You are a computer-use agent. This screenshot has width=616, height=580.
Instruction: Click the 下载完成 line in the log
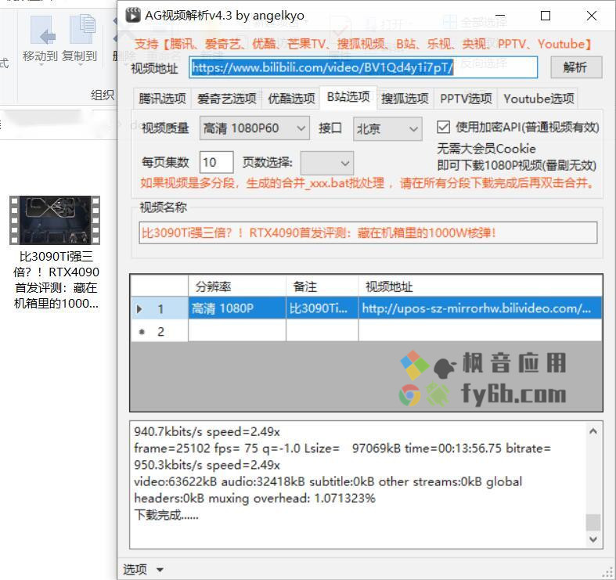[166, 515]
